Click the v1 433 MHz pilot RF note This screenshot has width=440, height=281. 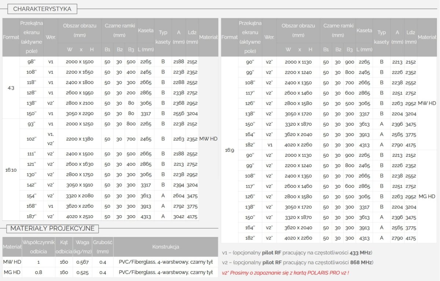coord(297,253)
